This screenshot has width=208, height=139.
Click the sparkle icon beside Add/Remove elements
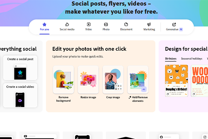(130, 97)
